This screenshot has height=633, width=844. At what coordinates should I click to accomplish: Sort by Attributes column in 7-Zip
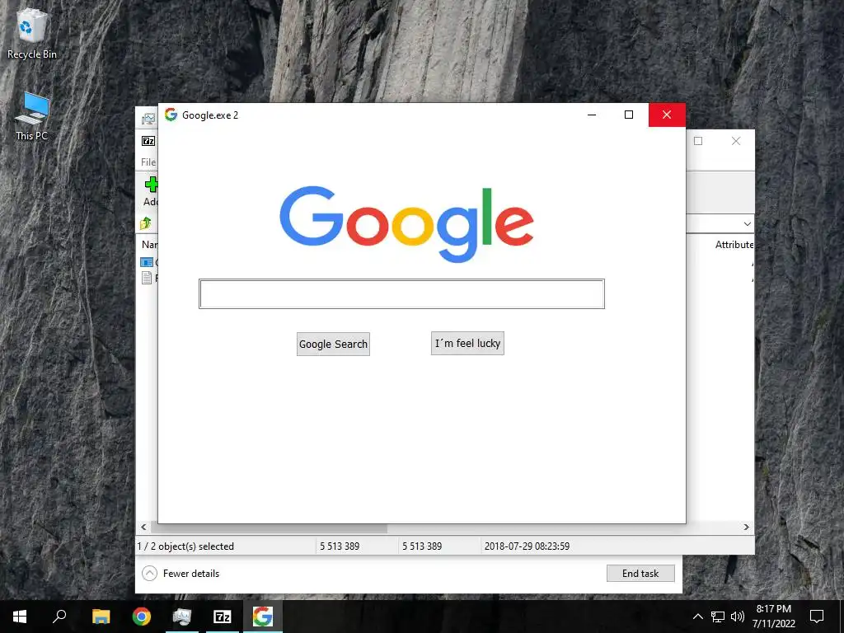coord(734,244)
